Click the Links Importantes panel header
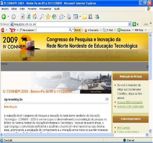 [x=130, y=119]
